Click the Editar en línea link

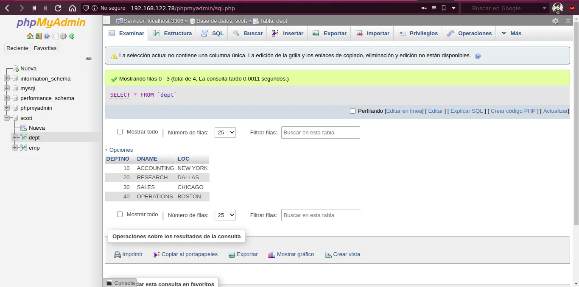(x=404, y=111)
